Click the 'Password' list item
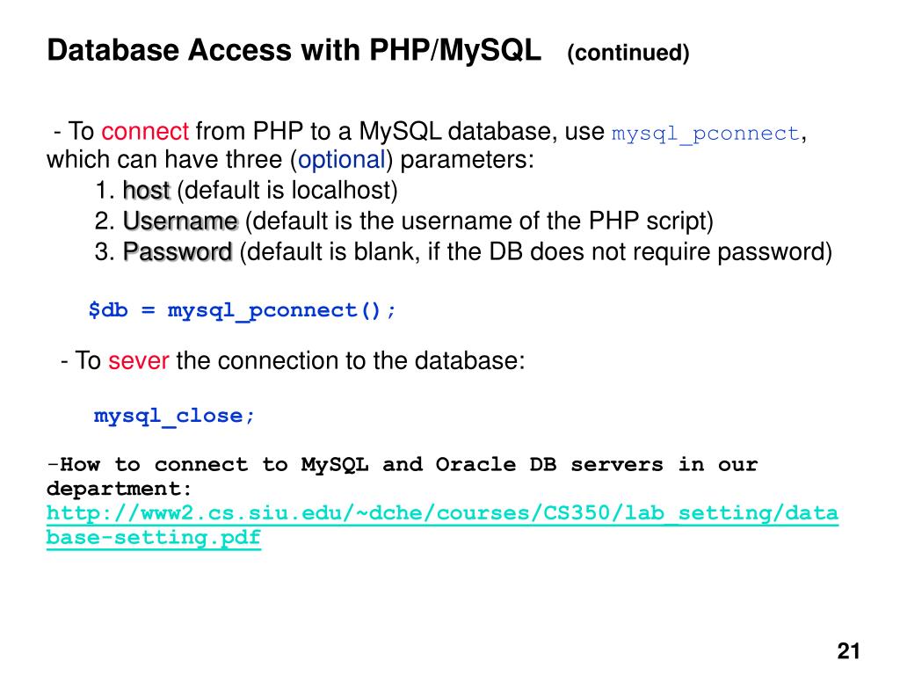 pos(178,252)
